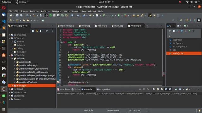The height and width of the screenshot is (113, 202).
Task: Click the Save icon in the main toolbar
Action: pos(17,15)
